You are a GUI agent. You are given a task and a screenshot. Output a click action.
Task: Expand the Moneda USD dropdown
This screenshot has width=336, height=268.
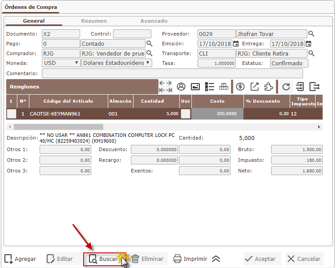click(61, 63)
